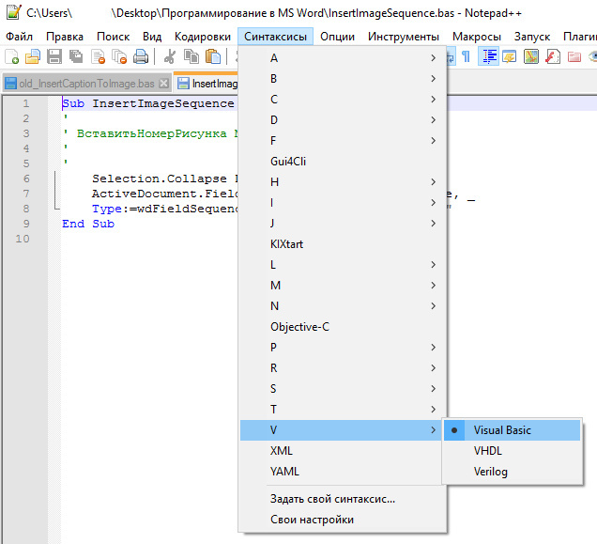Expand the F languages submenu
Viewport: 597px width, 544px height.
(342, 141)
